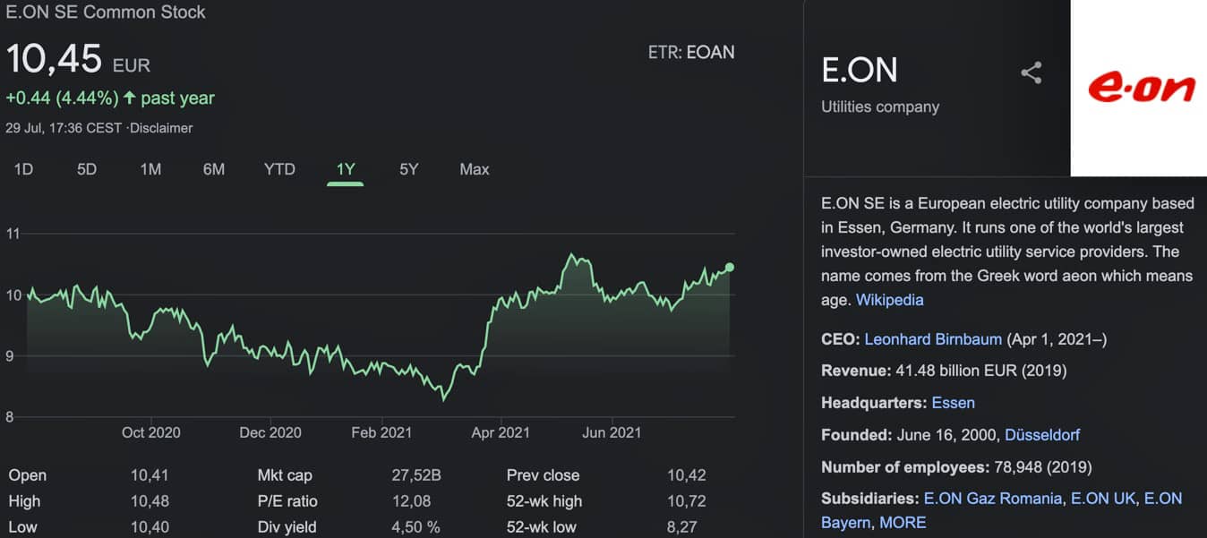Image resolution: width=1207 pixels, height=538 pixels.
Task: Open the E.ON UK link
Action: point(1103,499)
